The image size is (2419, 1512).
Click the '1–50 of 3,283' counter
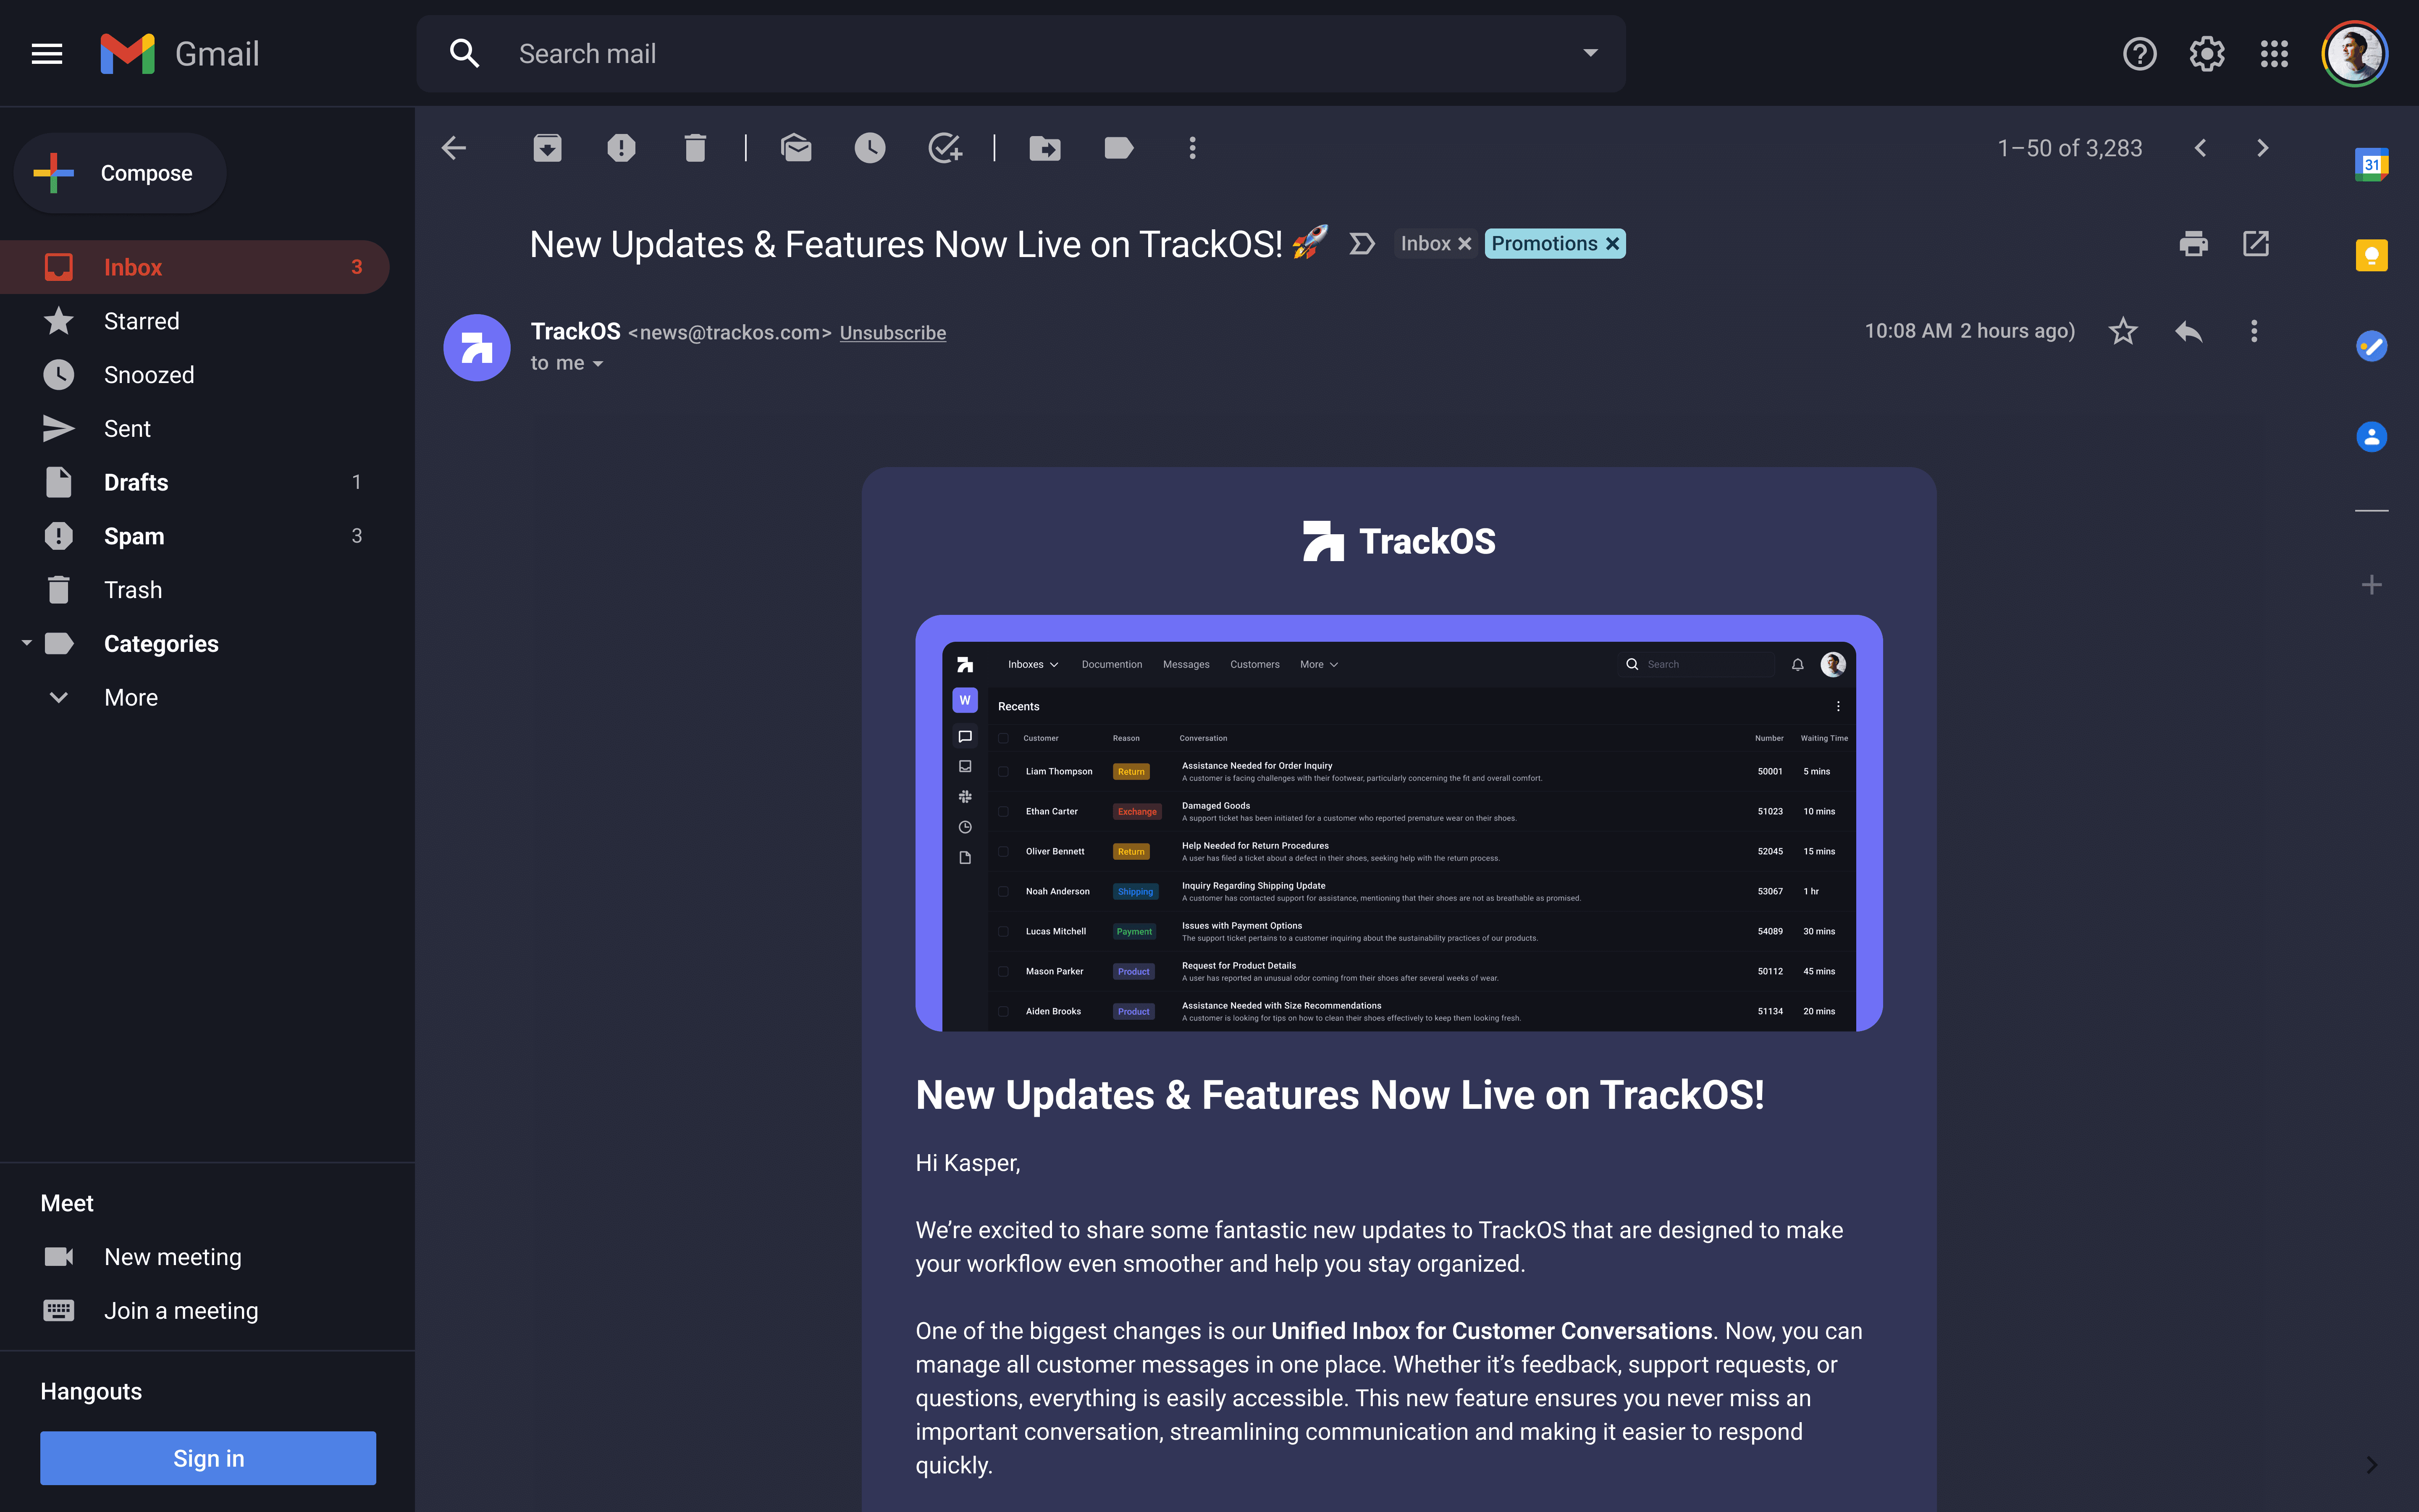click(2070, 148)
